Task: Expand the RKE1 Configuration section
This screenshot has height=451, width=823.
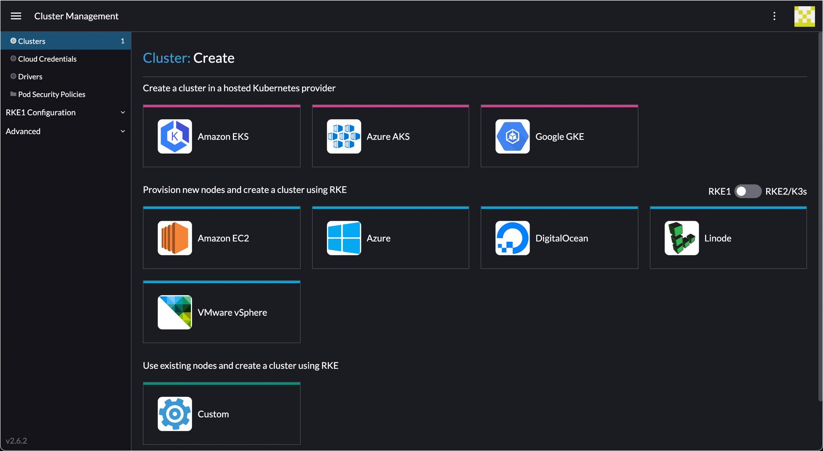Action: click(x=65, y=112)
